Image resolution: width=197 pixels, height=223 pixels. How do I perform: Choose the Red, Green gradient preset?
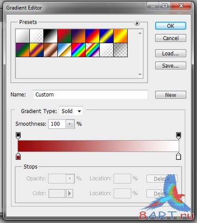65,36
